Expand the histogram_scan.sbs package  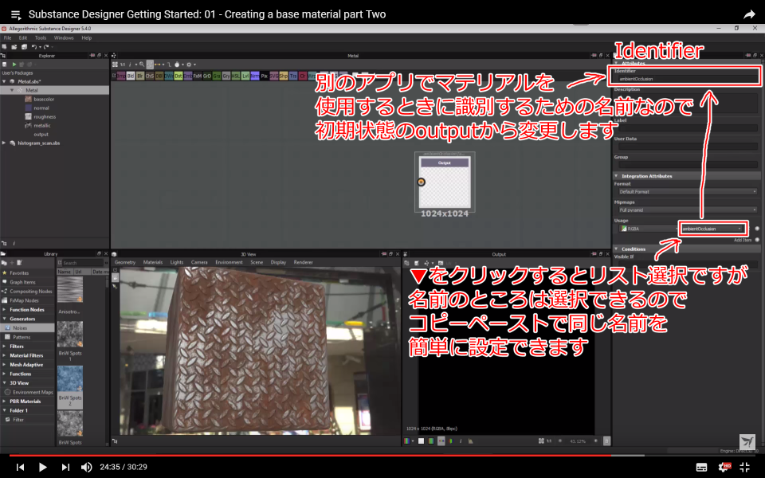[x=5, y=143]
